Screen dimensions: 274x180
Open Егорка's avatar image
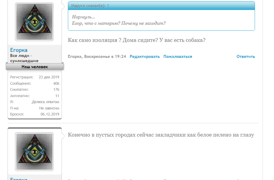(x=34, y=22)
